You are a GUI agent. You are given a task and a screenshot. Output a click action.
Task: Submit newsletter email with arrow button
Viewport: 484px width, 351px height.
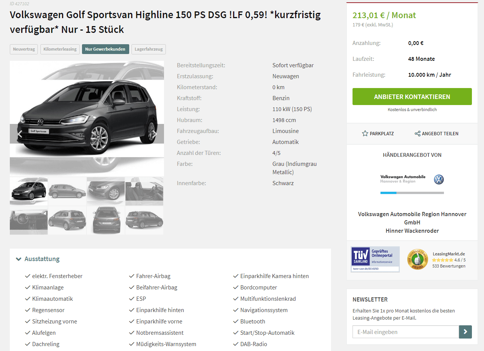(465, 332)
